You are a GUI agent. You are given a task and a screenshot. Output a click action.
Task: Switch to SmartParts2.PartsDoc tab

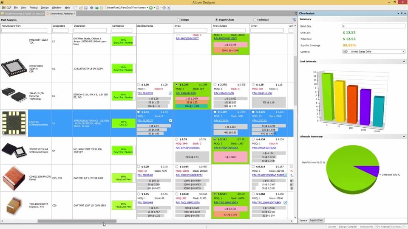pos(61,14)
